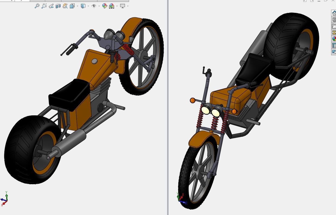Expand the View Orientation dropdown arrow
This screenshot has width=336, height=215.
78,6
